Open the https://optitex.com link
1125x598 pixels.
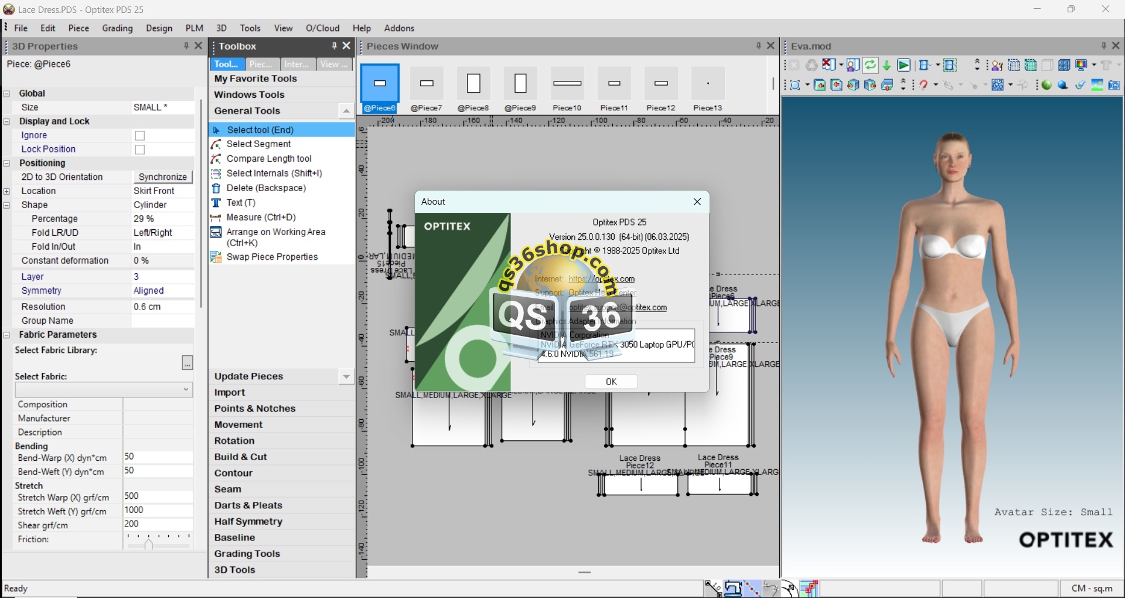tap(602, 279)
